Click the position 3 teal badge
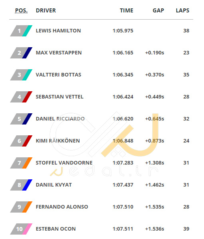Screen dimensions: 204x239 (x=21, y=75)
